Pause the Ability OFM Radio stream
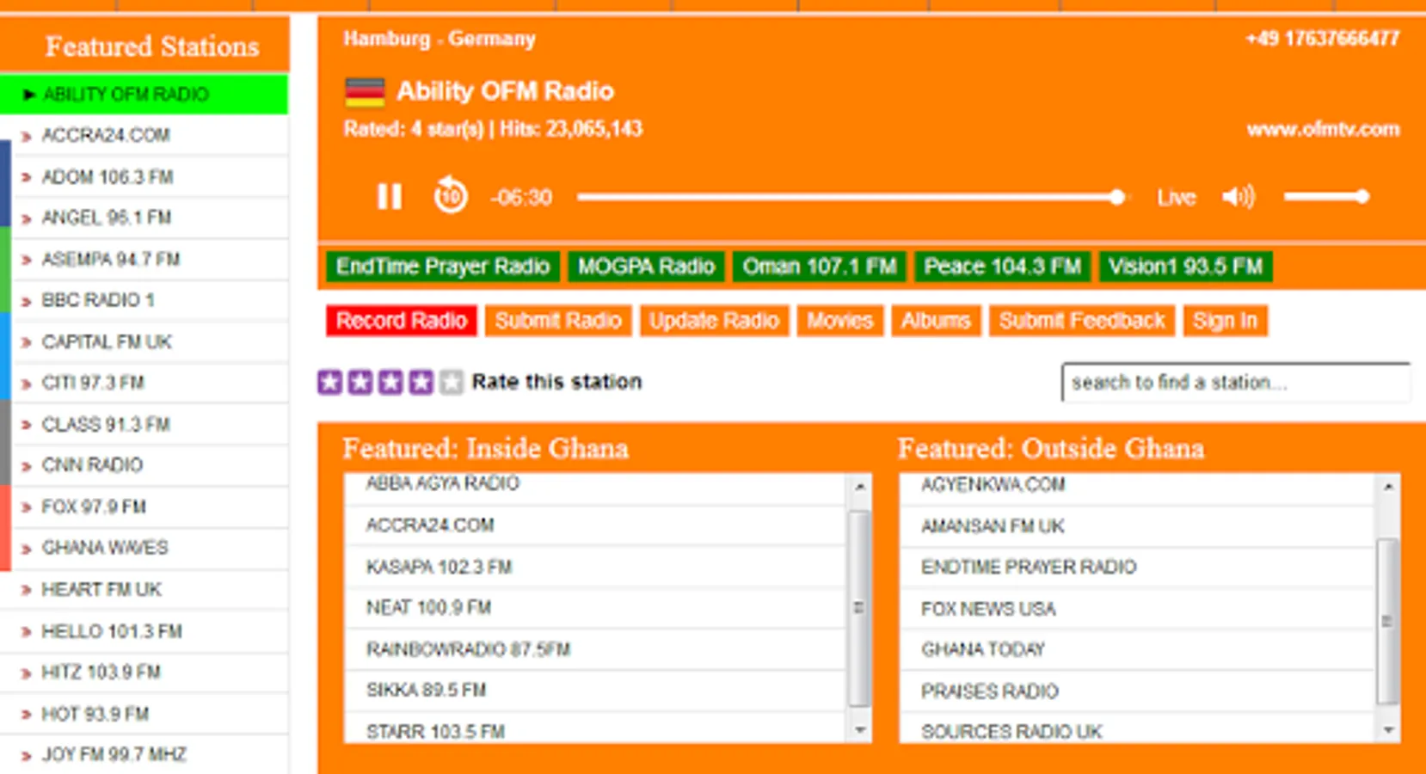Image resolution: width=1426 pixels, height=774 pixels. (x=389, y=197)
